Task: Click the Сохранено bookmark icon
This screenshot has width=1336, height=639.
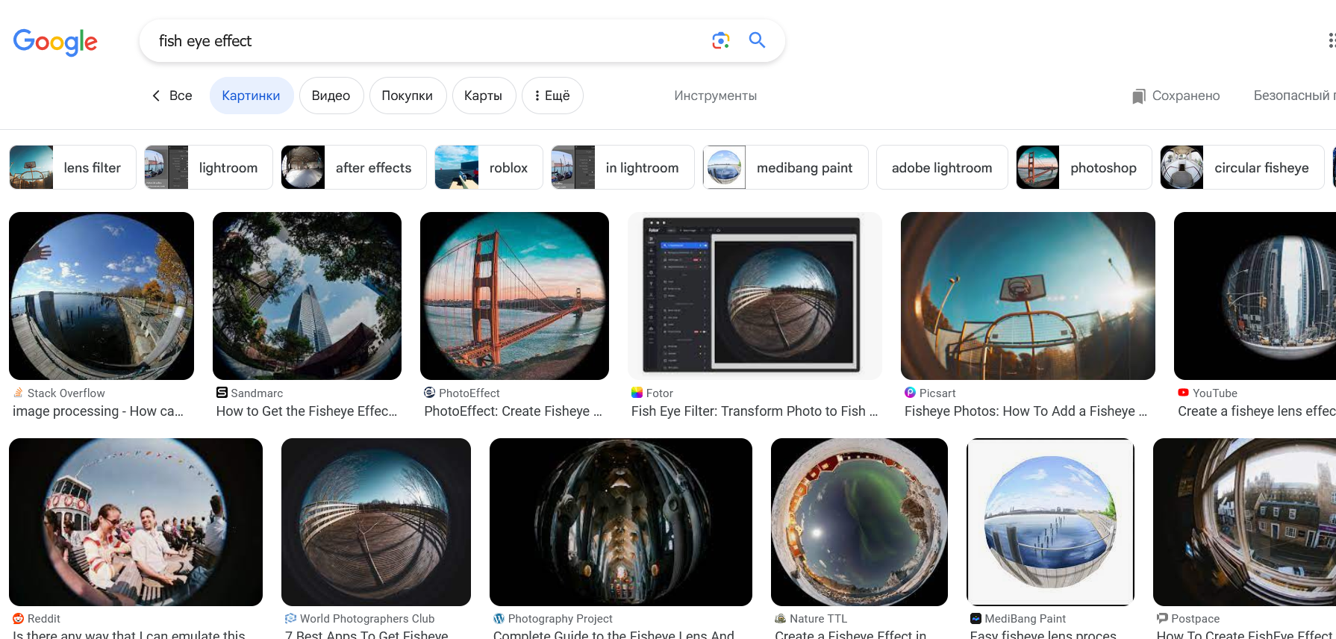Action: [1138, 96]
